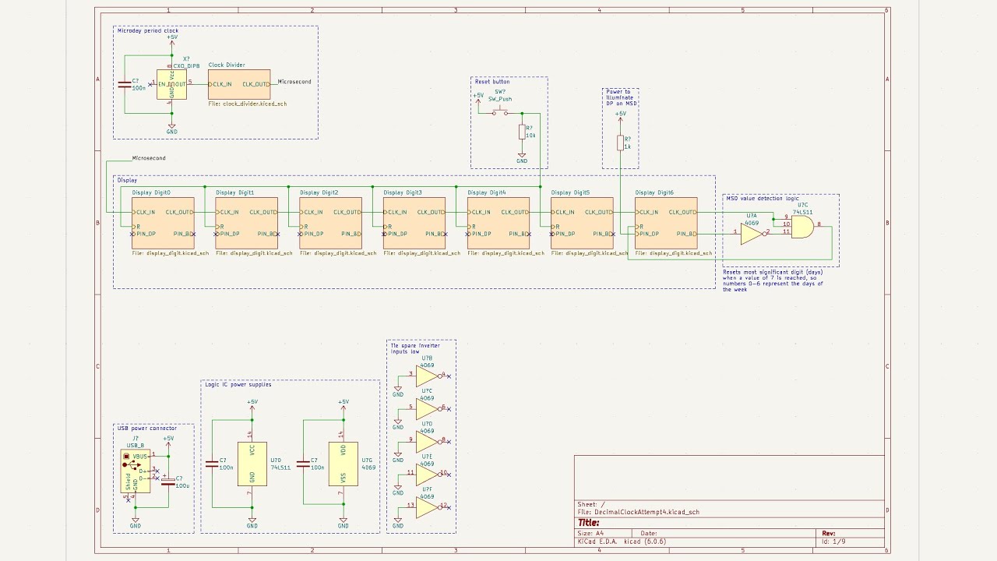Click the +5V symbol above U?G 4069
Viewport: 997px width, 561px height.
pos(343,404)
